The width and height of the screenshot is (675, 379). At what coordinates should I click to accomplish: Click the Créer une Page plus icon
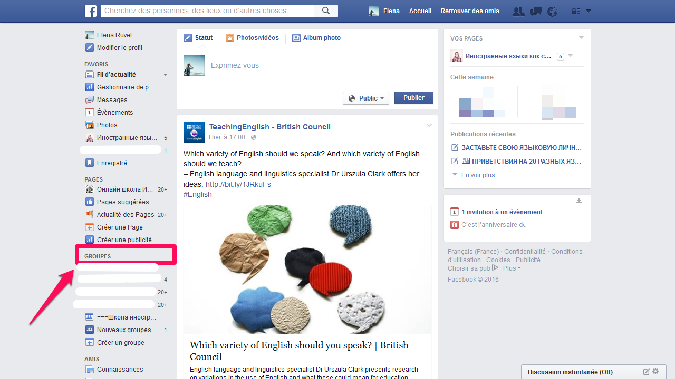(90, 227)
